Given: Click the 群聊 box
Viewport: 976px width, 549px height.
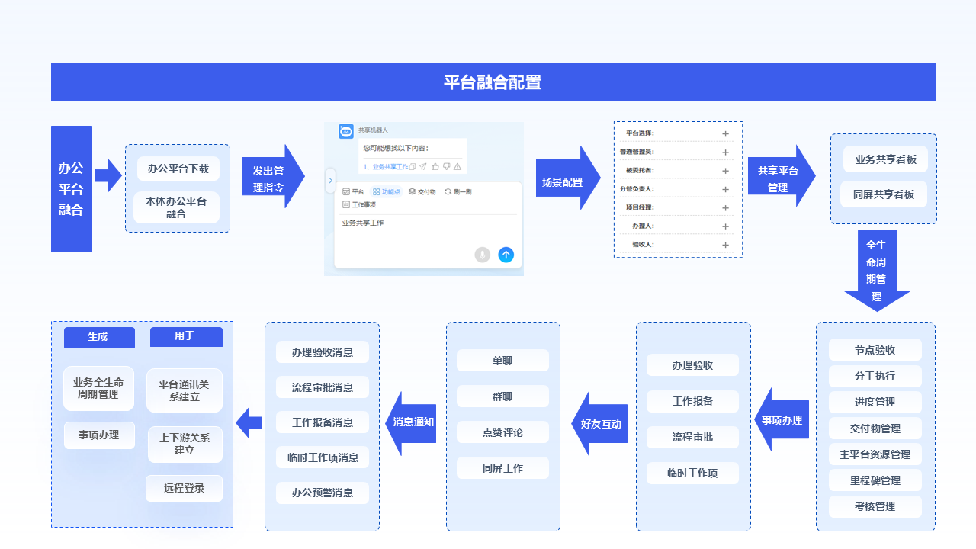Looking at the screenshot, I should [502, 396].
